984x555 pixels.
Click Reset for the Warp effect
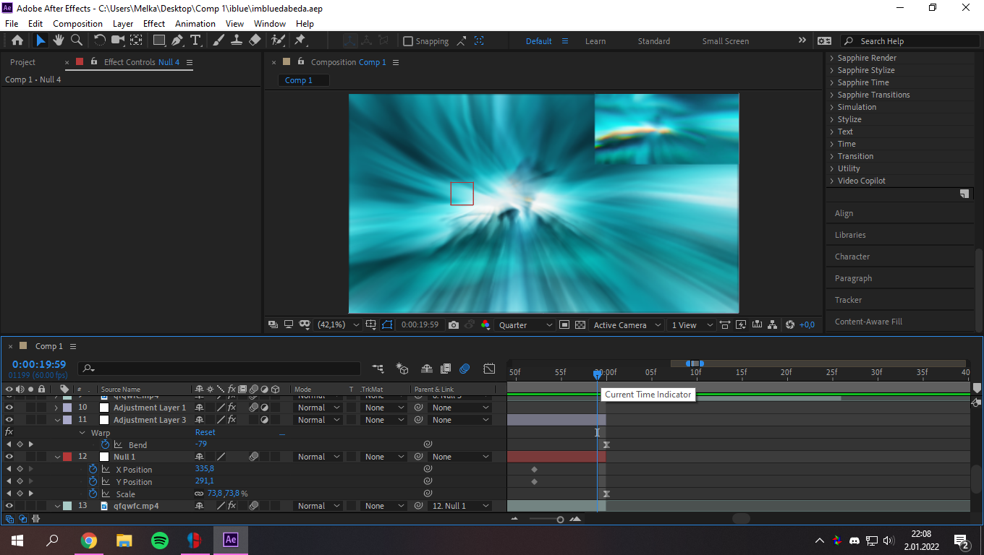205,432
